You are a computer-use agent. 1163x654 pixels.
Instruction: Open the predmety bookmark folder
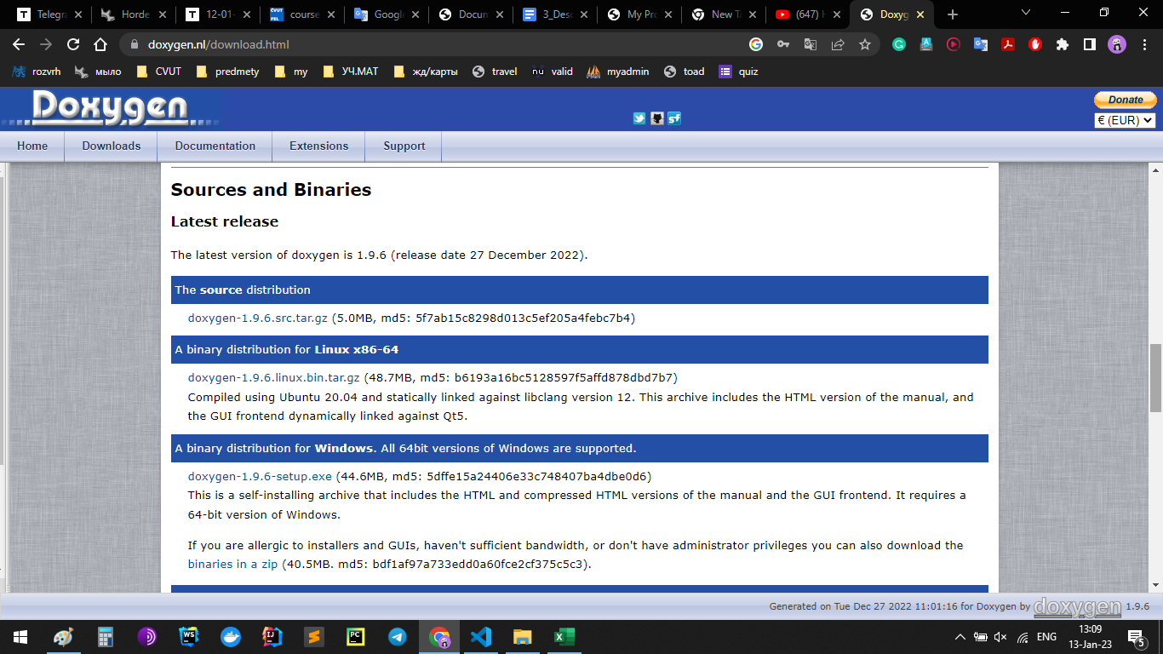227,72
